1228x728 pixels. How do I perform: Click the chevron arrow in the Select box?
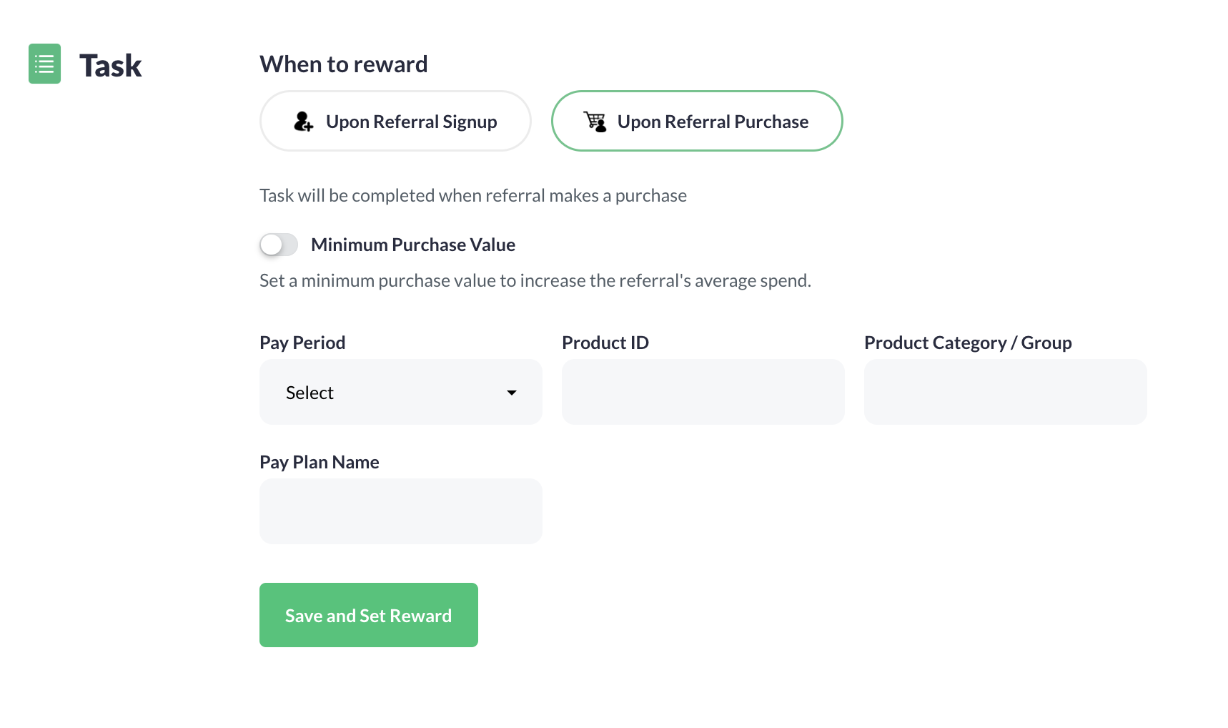click(x=512, y=393)
